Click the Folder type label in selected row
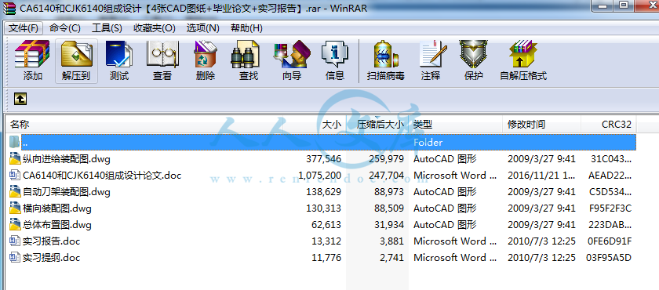 (428, 143)
